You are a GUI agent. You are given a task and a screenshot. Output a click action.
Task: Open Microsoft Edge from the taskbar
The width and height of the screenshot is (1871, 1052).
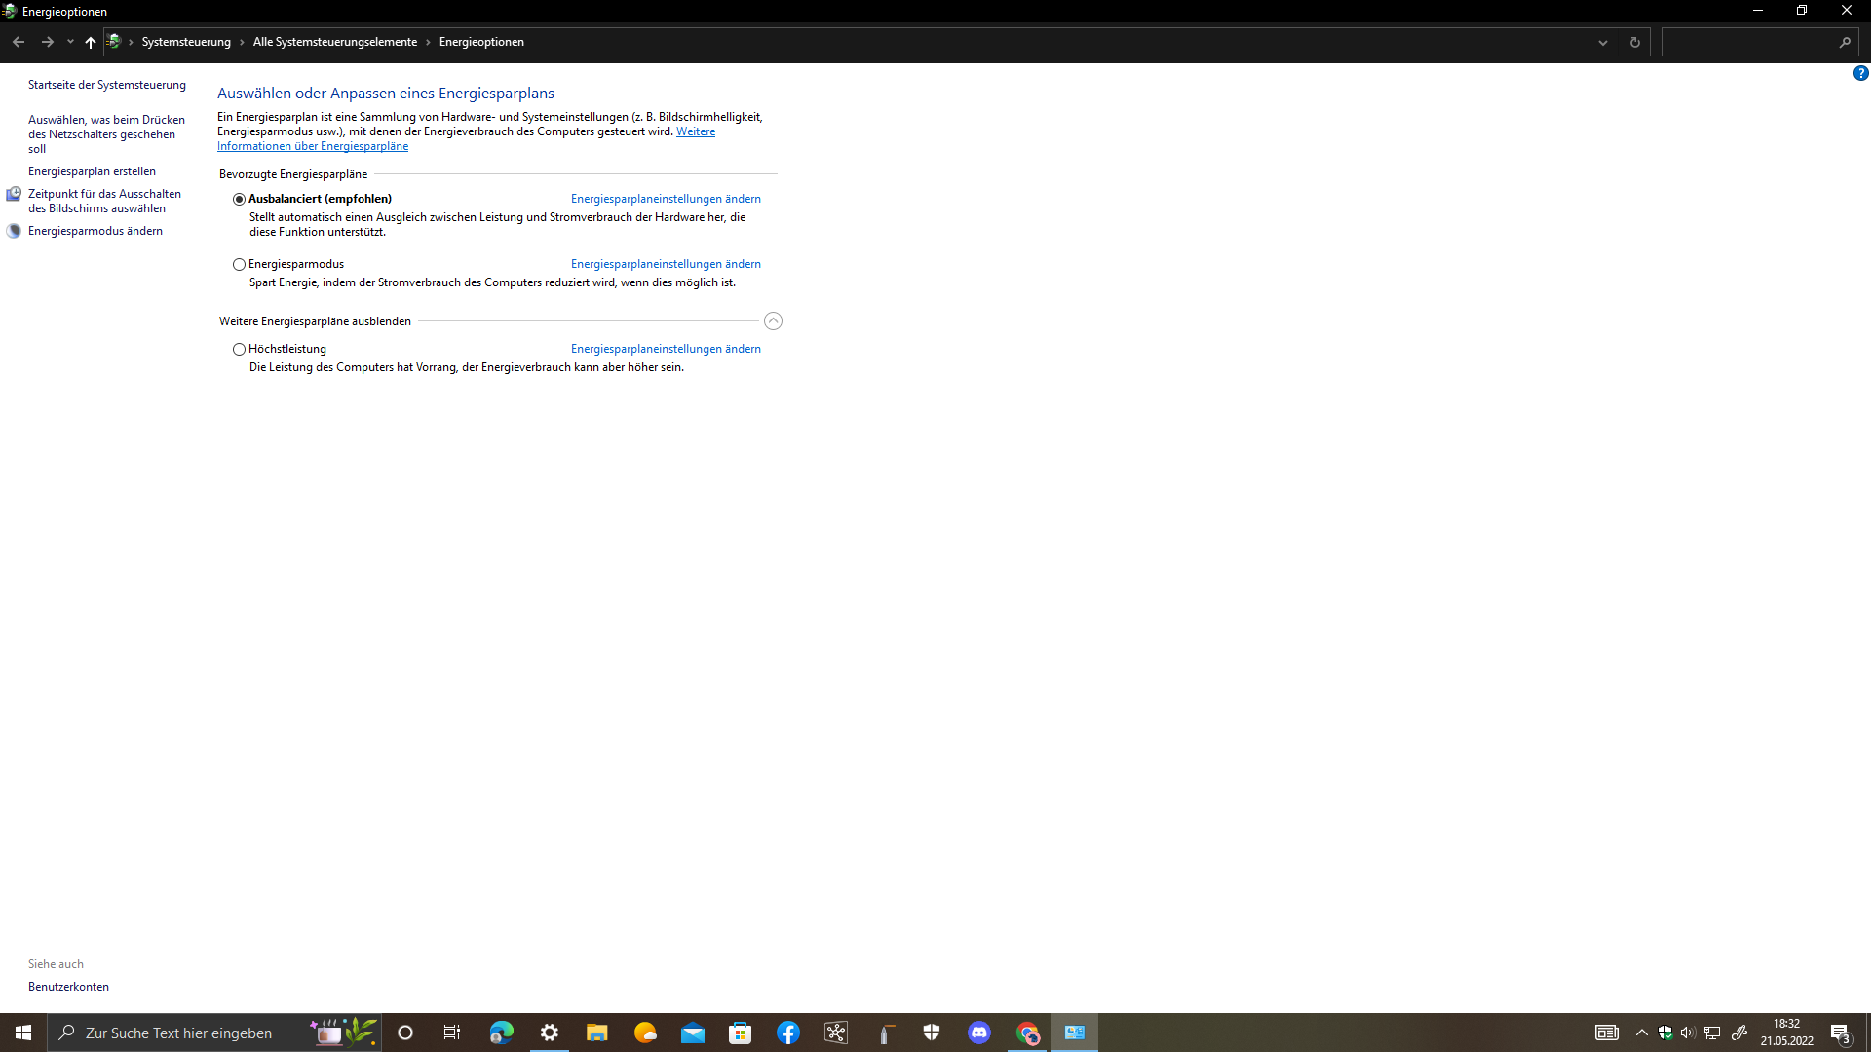502,1033
